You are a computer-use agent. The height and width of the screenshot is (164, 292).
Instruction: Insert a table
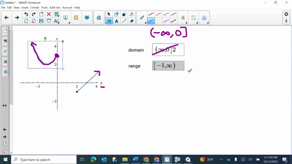point(56,14)
